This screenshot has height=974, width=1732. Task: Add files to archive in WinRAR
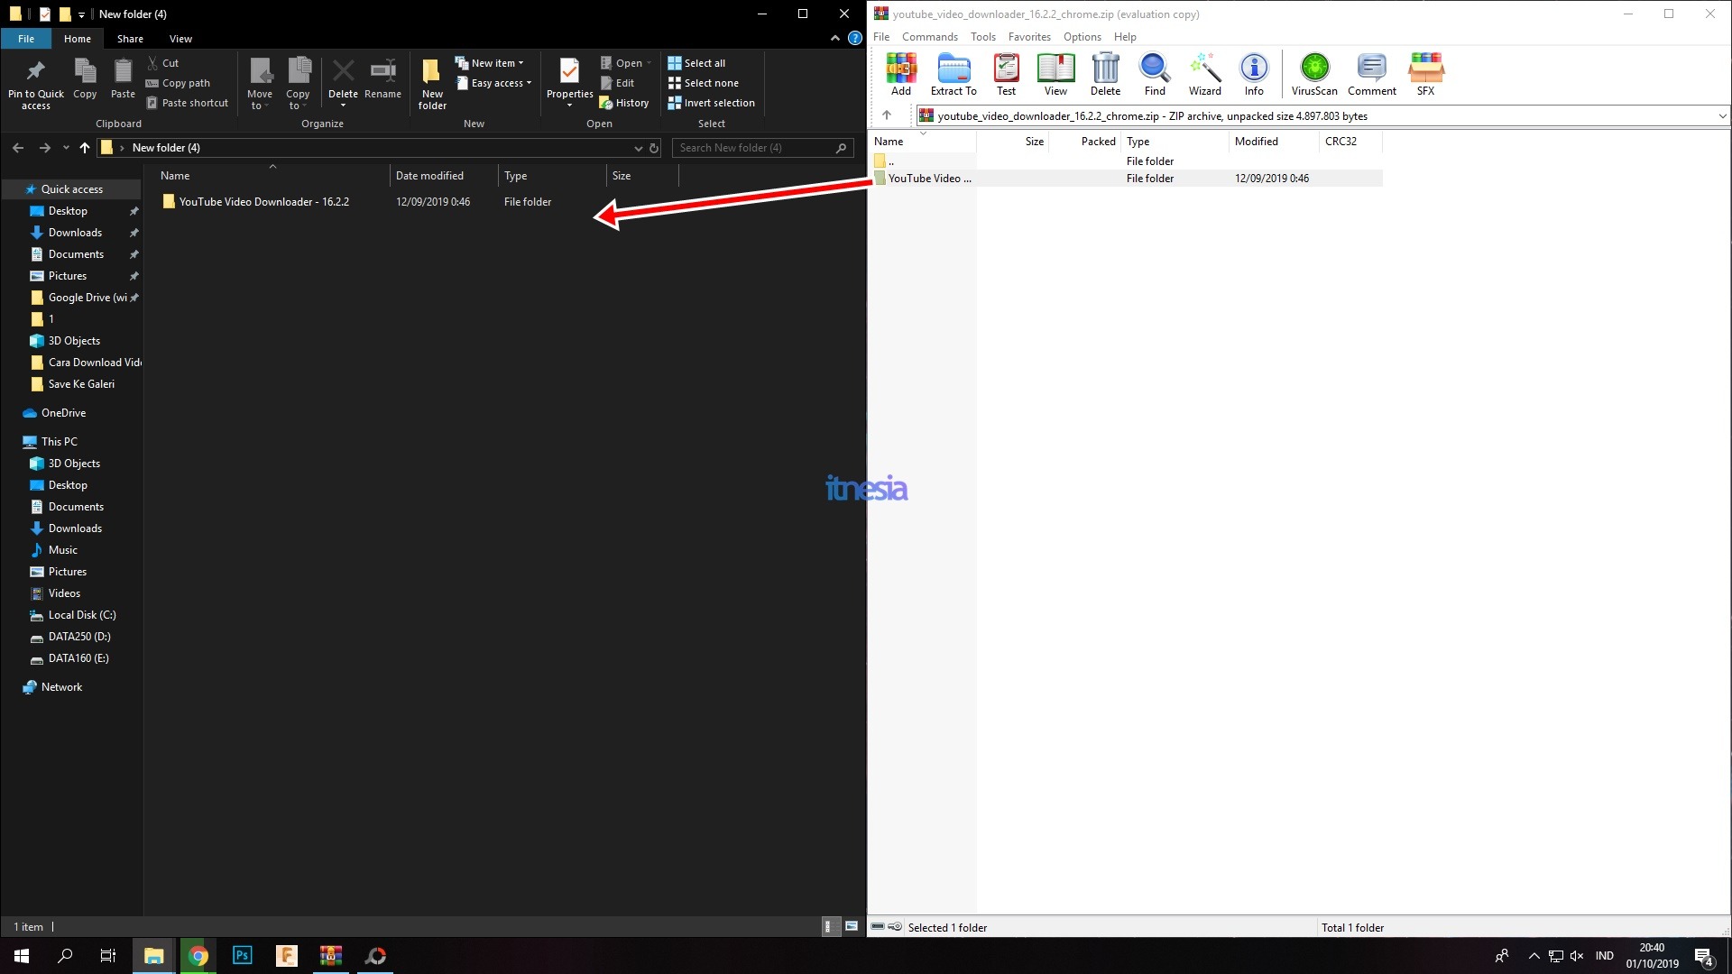(x=900, y=75)
